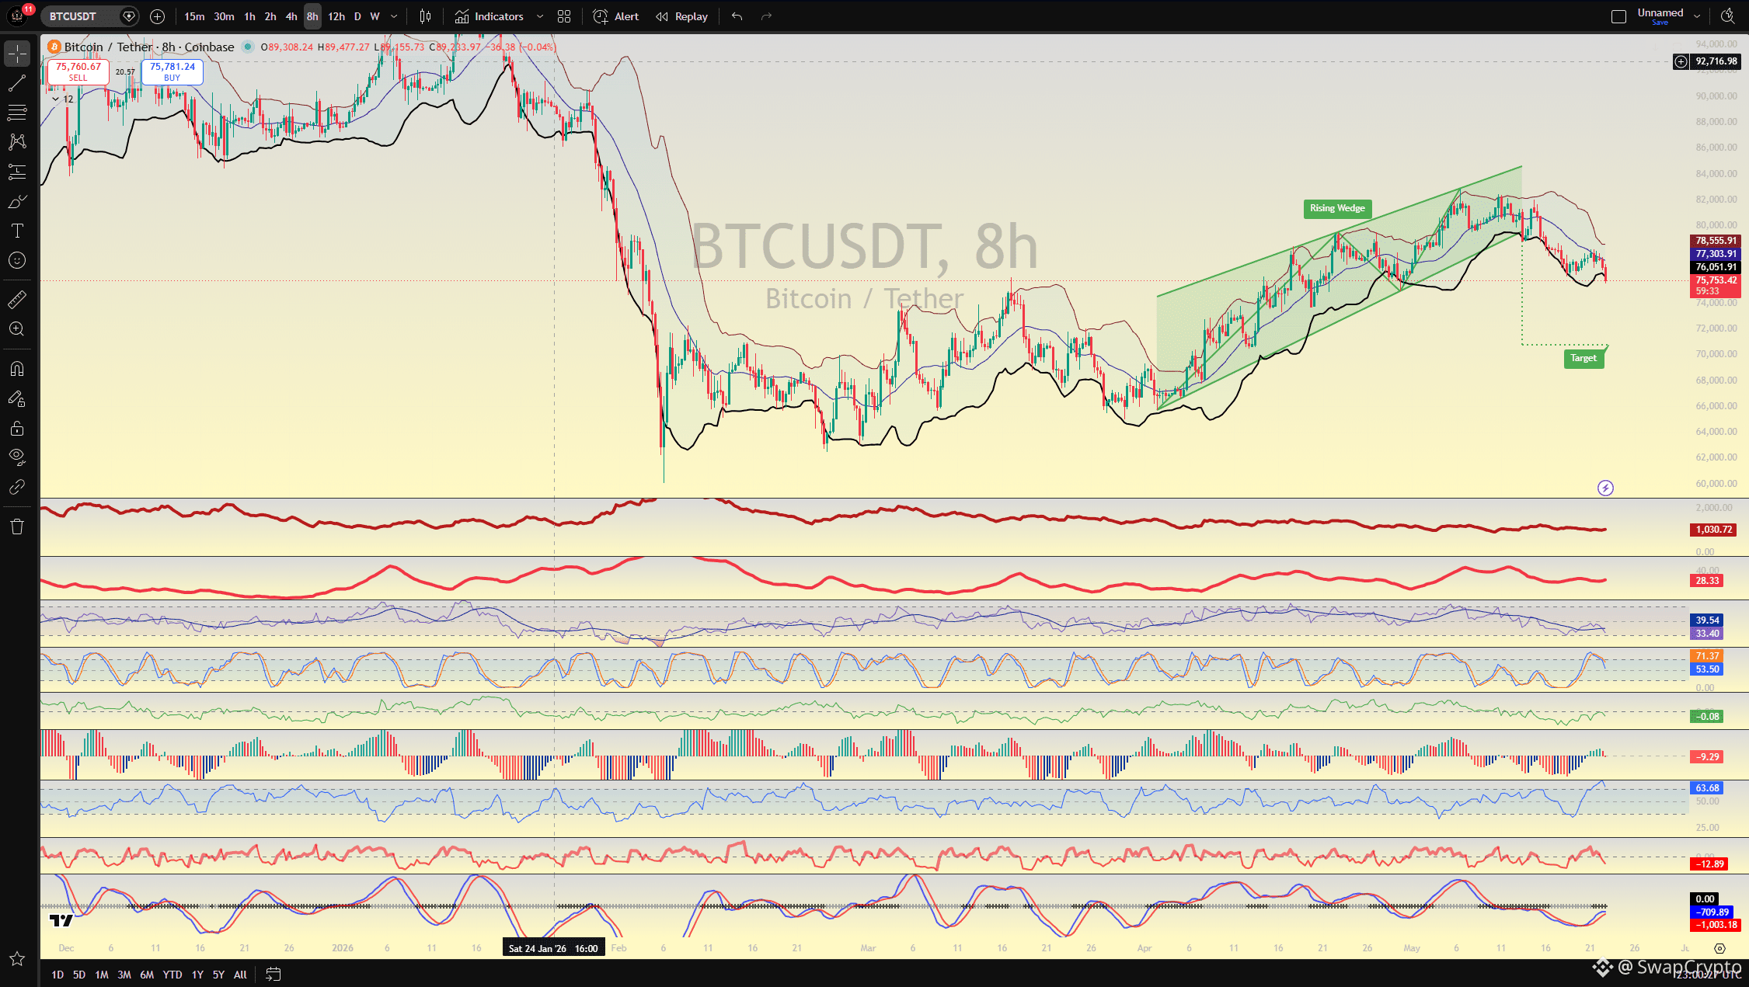Click the 75,781.24 BUY button
This screenshot has height=987, width=1749.
(x=172, y=71)
